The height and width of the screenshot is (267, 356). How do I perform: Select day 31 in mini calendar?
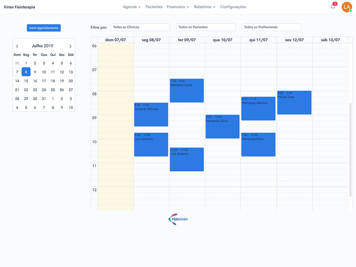coord(44,99)
